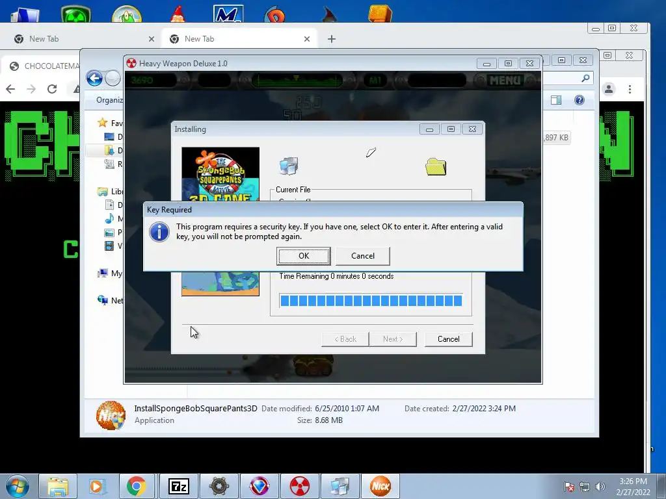Select the CHOCOLATEMA tab in Chrome
666x499 pixels.
coord(41,66)
